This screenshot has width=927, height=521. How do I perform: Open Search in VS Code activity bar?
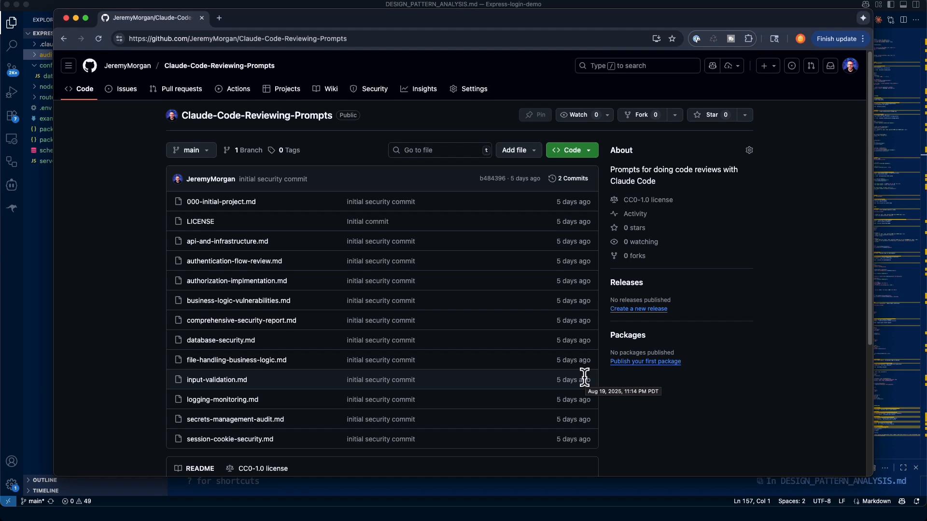pos(12,46)
